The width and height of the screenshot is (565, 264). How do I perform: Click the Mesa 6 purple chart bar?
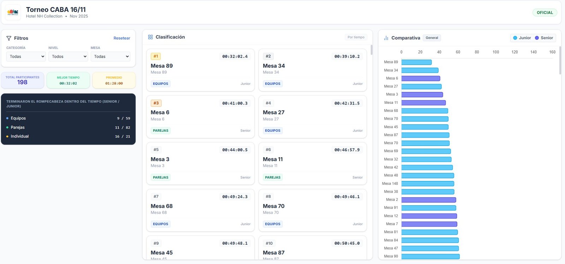coord(421,78)
